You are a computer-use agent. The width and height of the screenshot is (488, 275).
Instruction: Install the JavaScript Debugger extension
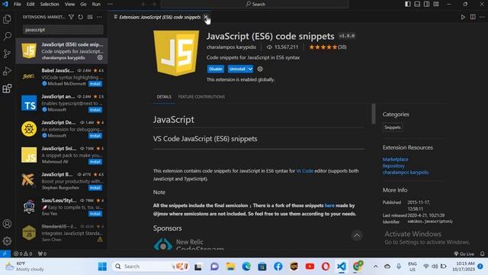point(95,136)
